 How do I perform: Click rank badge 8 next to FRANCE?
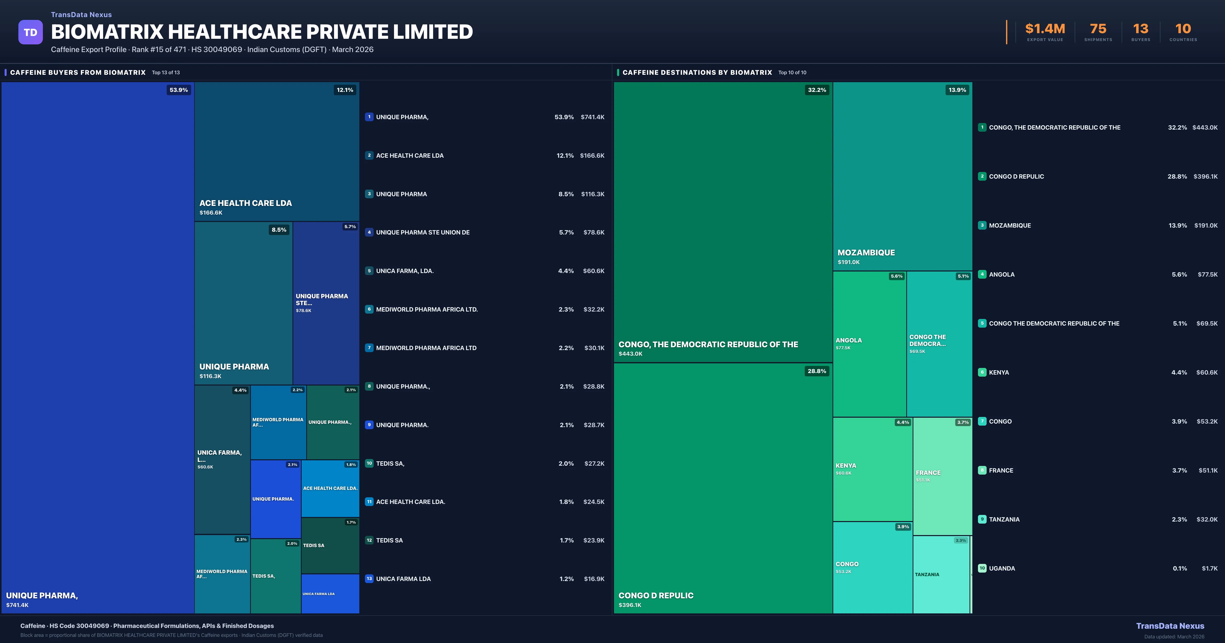982,470
